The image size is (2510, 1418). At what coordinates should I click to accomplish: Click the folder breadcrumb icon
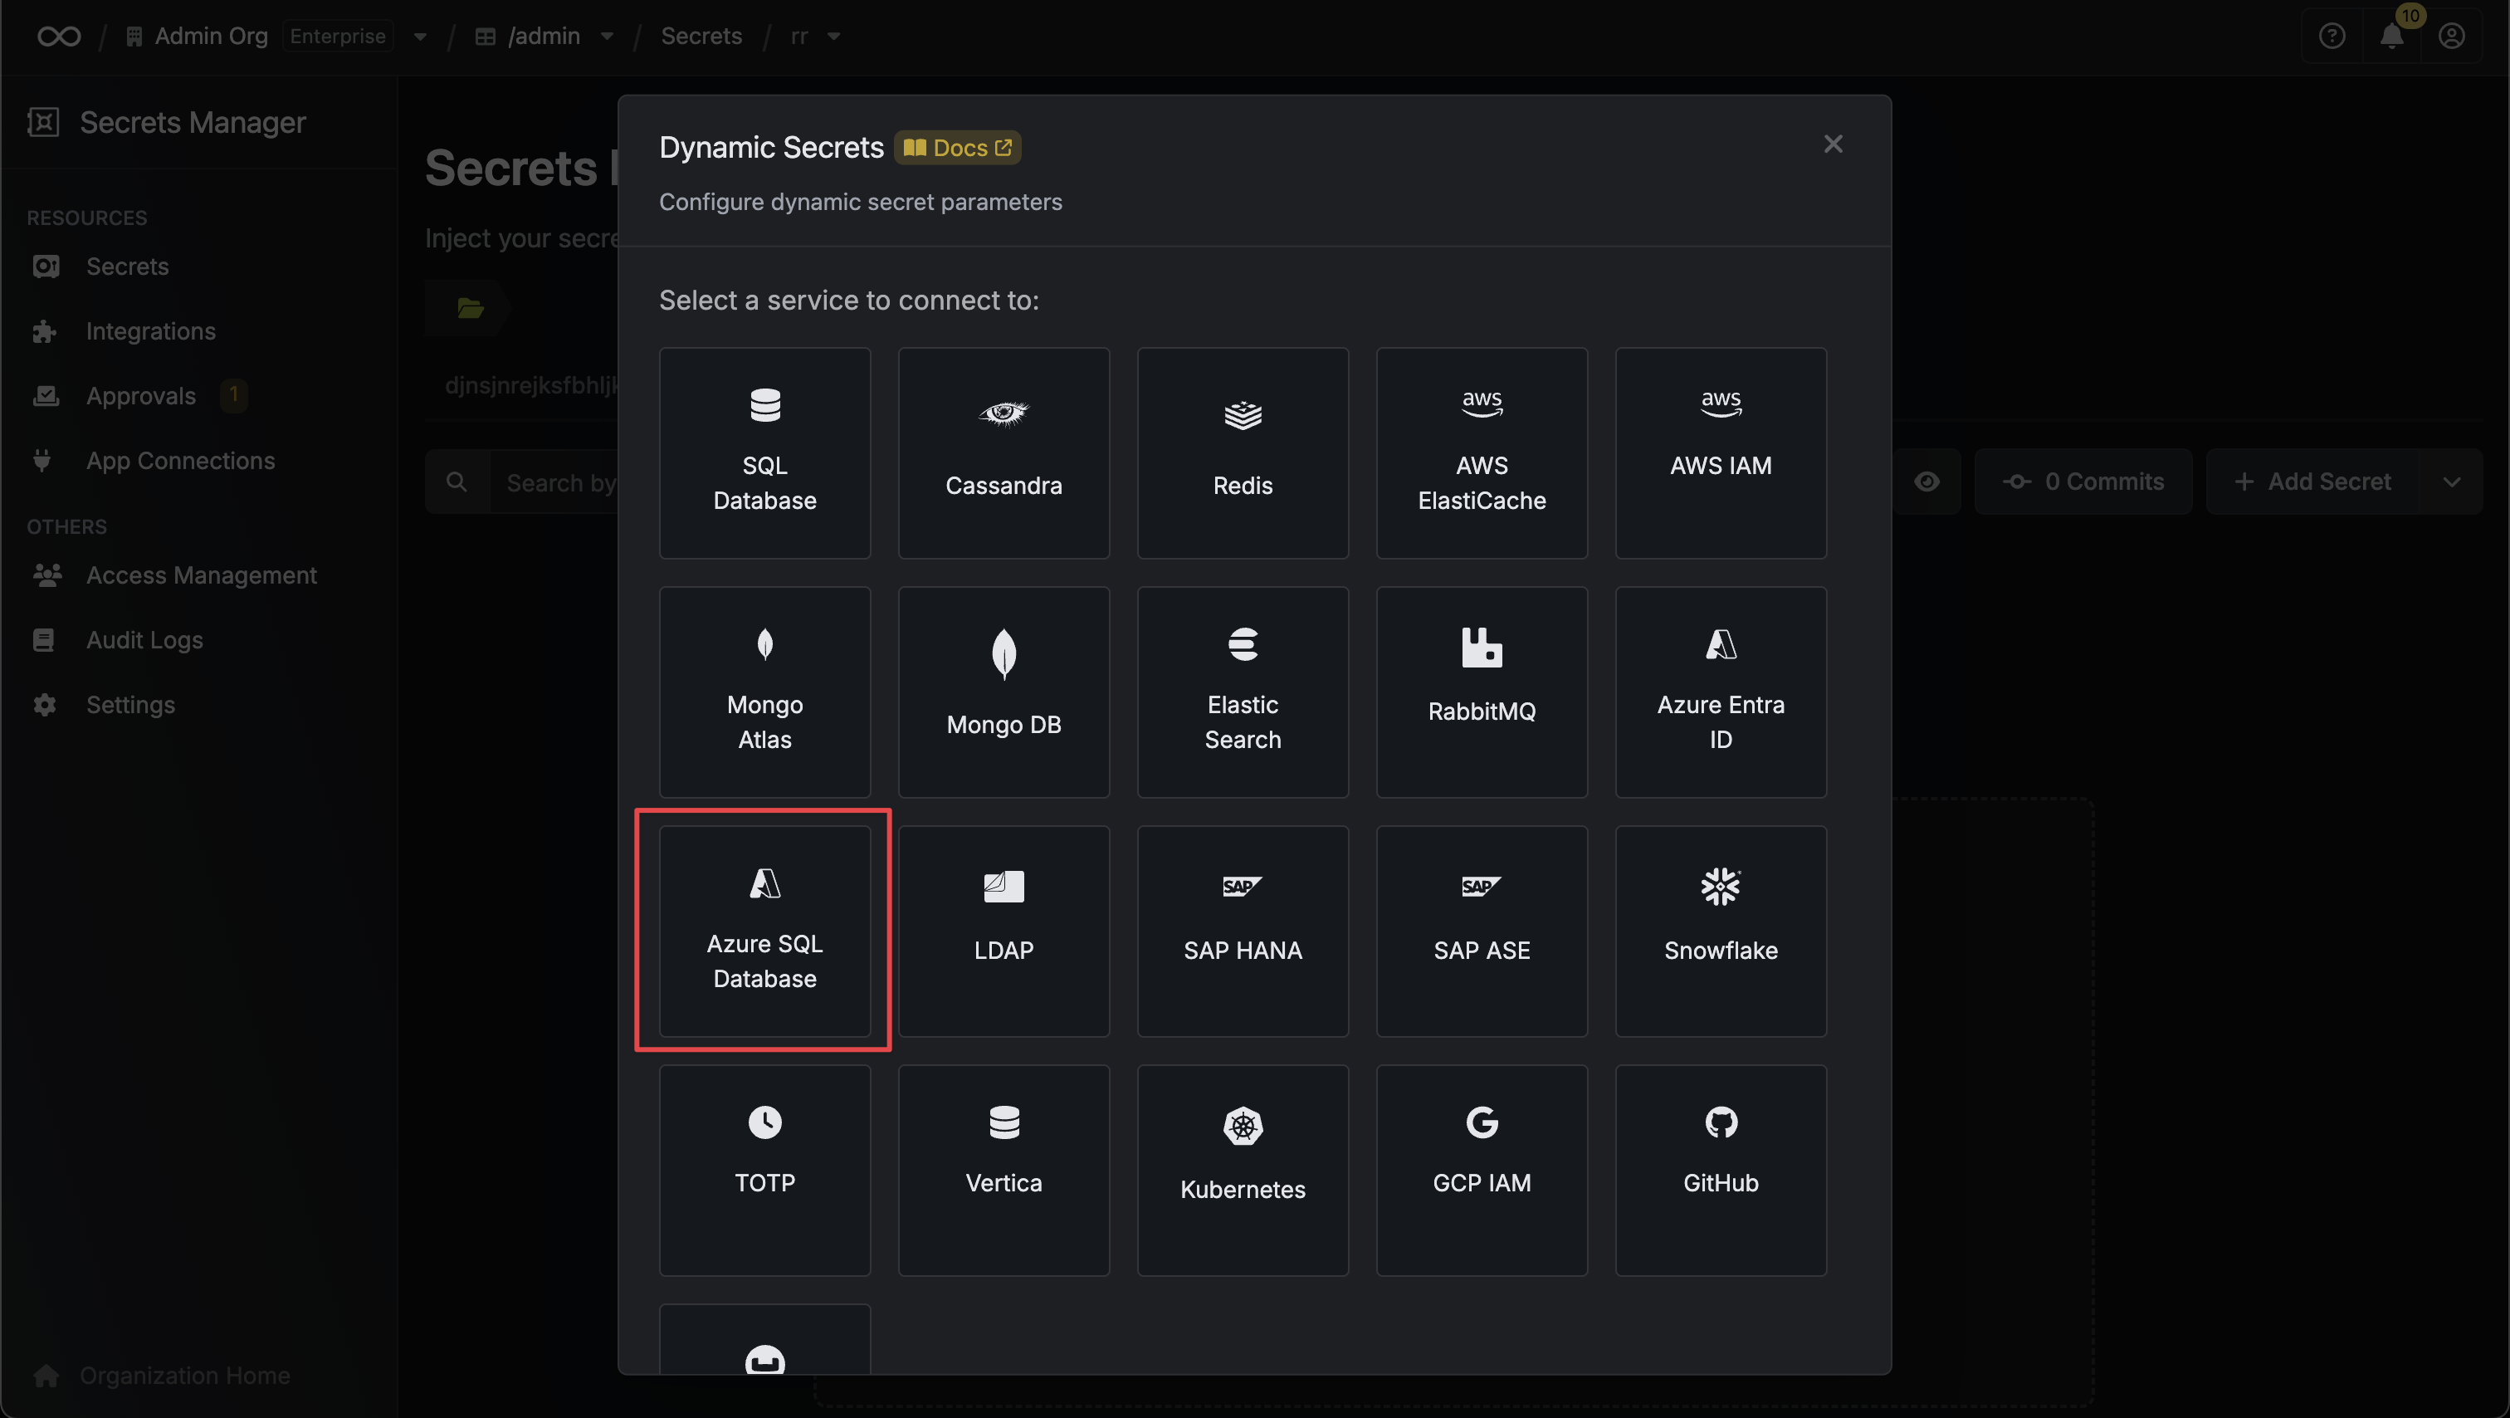click(471, 308)
